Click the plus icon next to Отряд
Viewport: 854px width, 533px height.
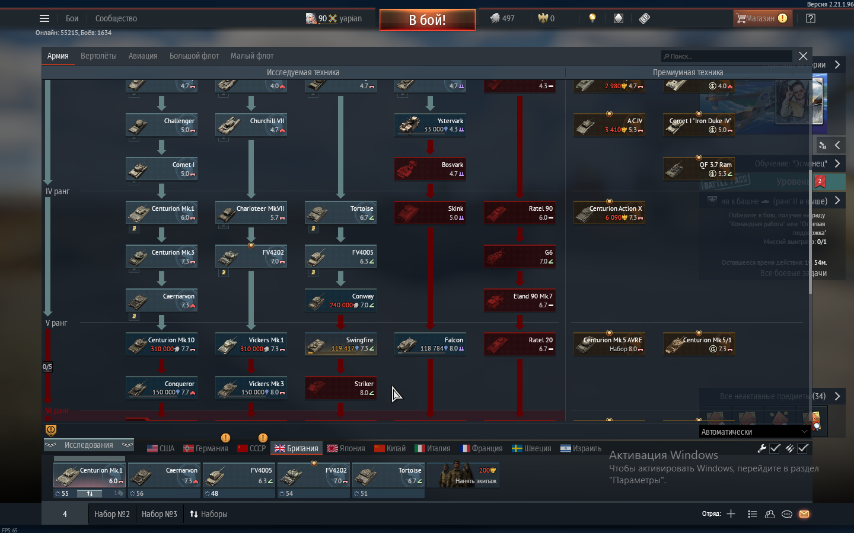pyautogui.click(x=731, y=514)
